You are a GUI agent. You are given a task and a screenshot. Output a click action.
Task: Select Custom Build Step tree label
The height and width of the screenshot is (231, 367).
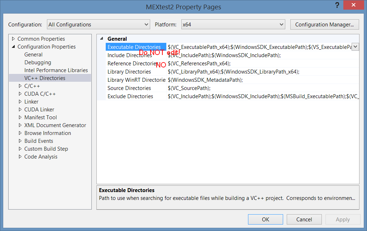click(46, 149)
